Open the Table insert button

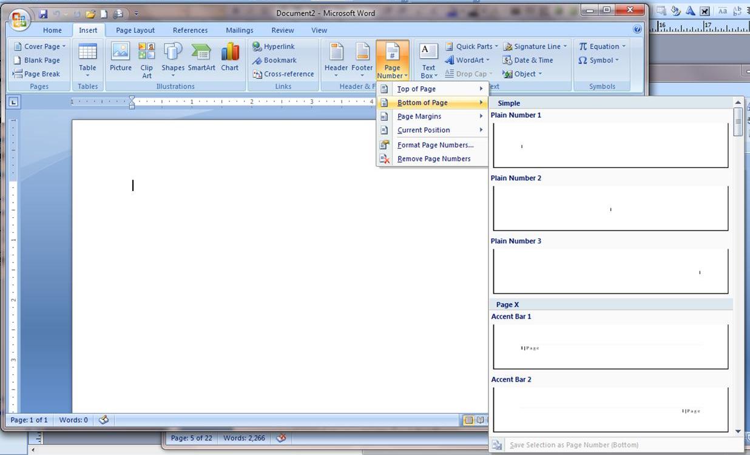coord(87,60)
